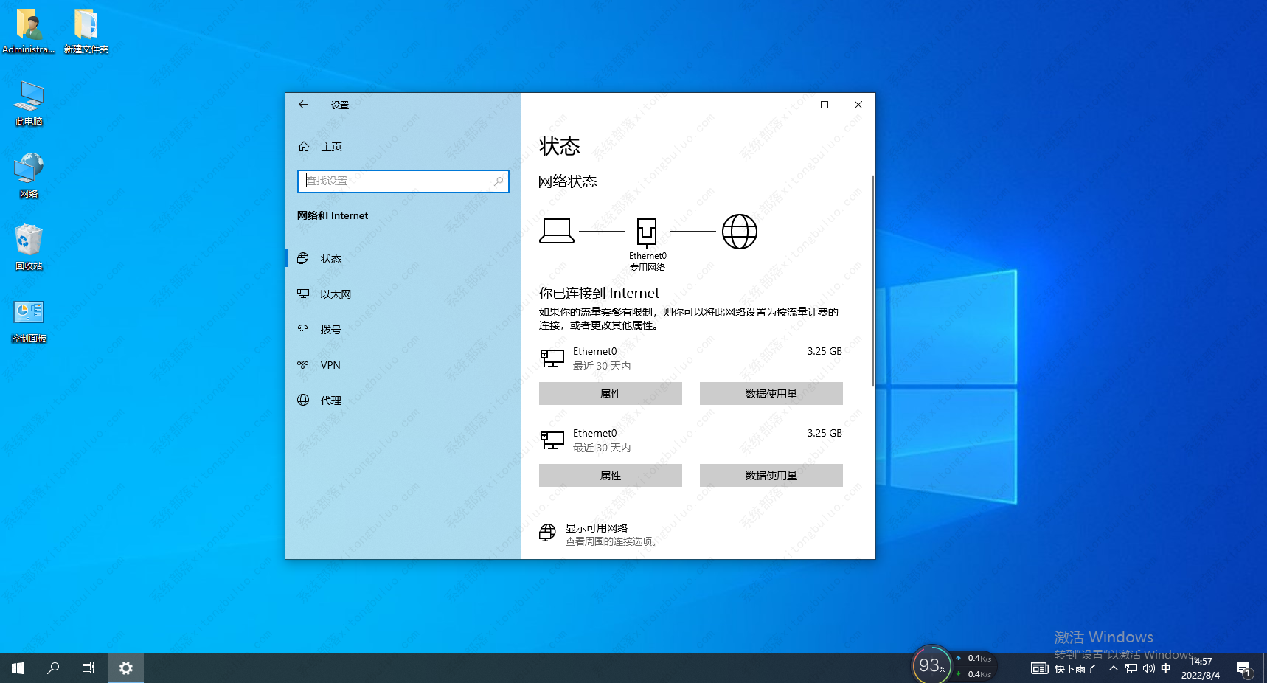Viewport: 1267px width, 683px height.
Task: Click the 93% memory monitor widget
Action: 931,665
